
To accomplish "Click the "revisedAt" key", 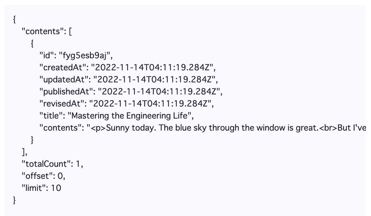I will (x=62, y=103).
